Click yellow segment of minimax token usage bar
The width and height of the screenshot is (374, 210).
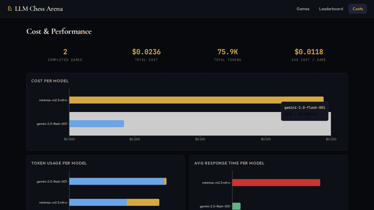[x=143, y=202]
